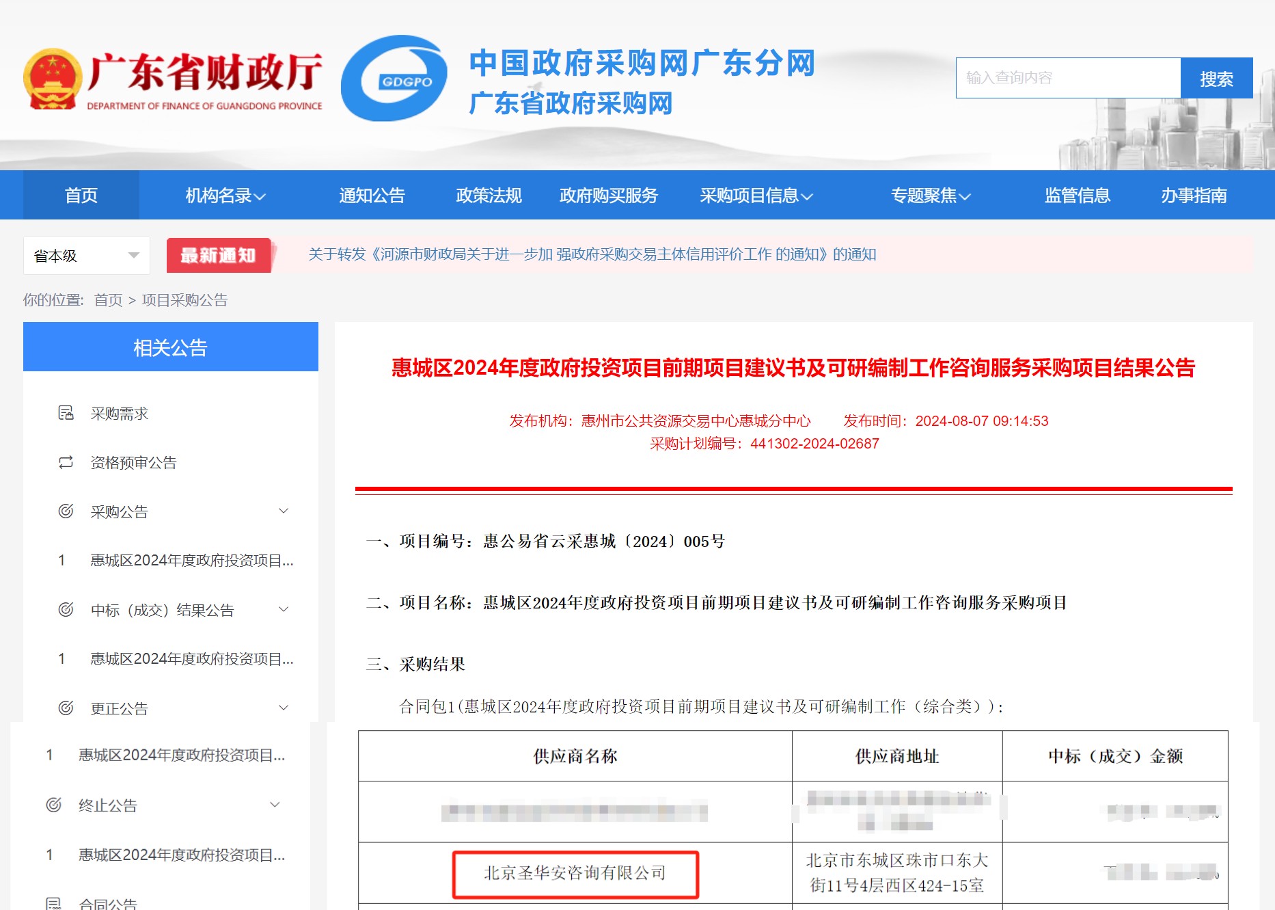
Task: Open the 政府购买服务 navigation item
Action: coord(609,196)
